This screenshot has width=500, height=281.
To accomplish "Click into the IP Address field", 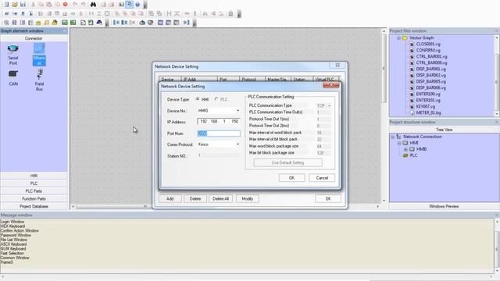I will [x=219, y=122].
